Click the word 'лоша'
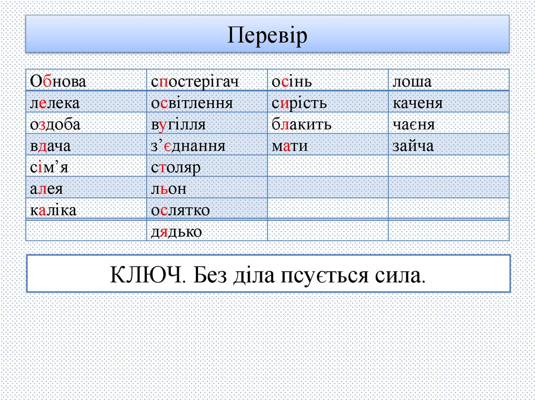 tap(412, 81)
